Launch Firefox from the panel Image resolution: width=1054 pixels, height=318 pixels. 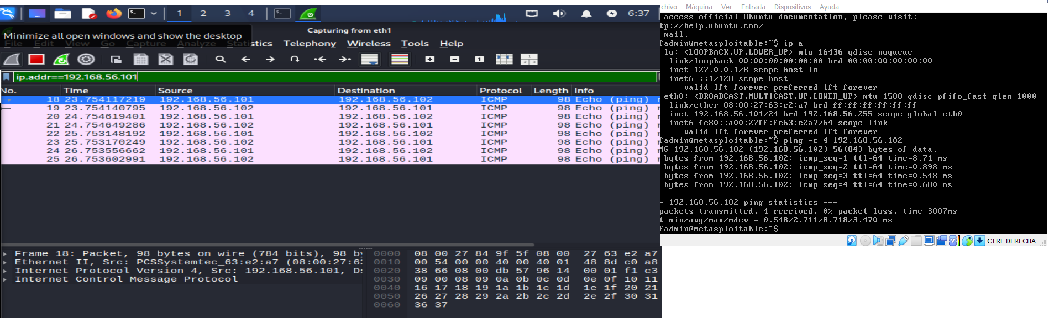114,13
